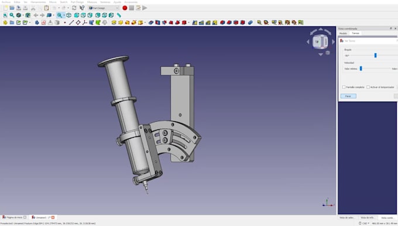Viewport: 398px width, 226px height.
Task: Open the workbench selector Part Design dropdown
Action: coord(104,8)
